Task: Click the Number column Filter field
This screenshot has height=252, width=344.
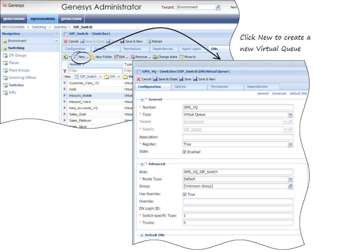Action: click(95, 71)
